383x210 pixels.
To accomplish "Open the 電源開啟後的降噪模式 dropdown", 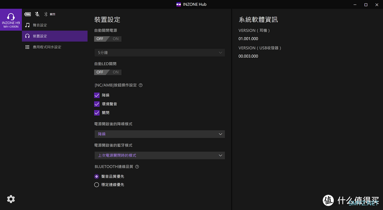I will 160,134.
